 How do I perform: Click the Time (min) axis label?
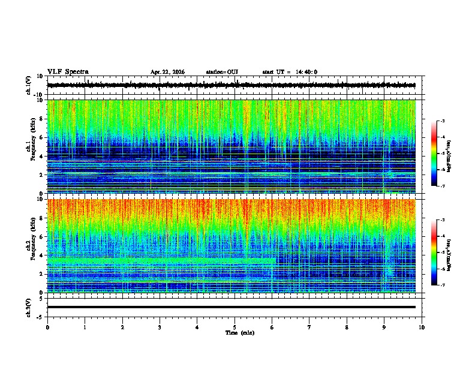pyautogui.click(x=240, y=333)
